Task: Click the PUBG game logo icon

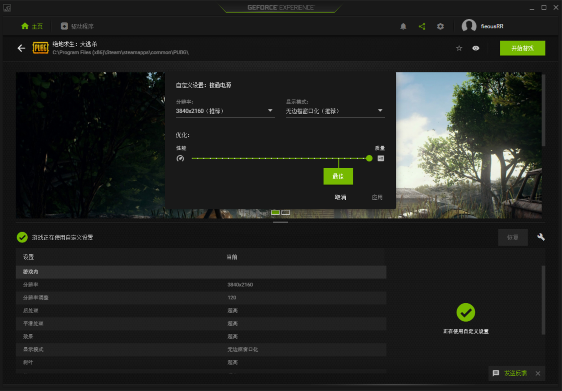Action: [x=40, y=48]
